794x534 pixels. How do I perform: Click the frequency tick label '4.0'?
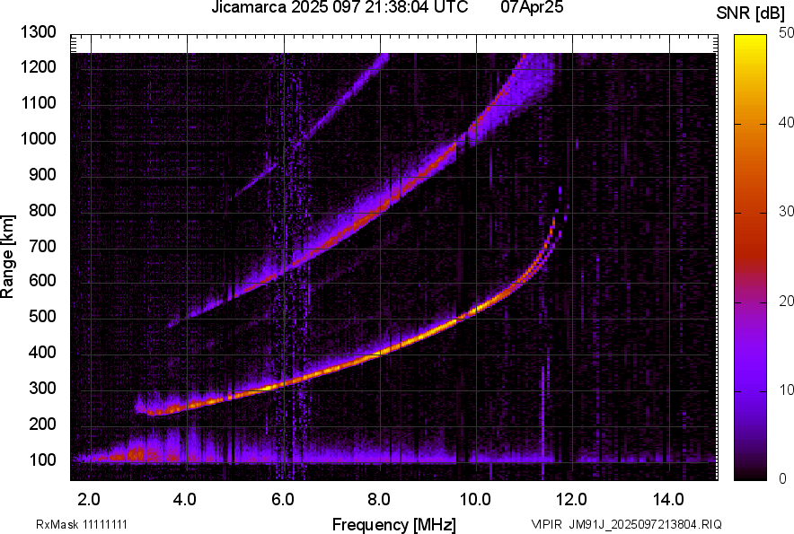(185, 500)
